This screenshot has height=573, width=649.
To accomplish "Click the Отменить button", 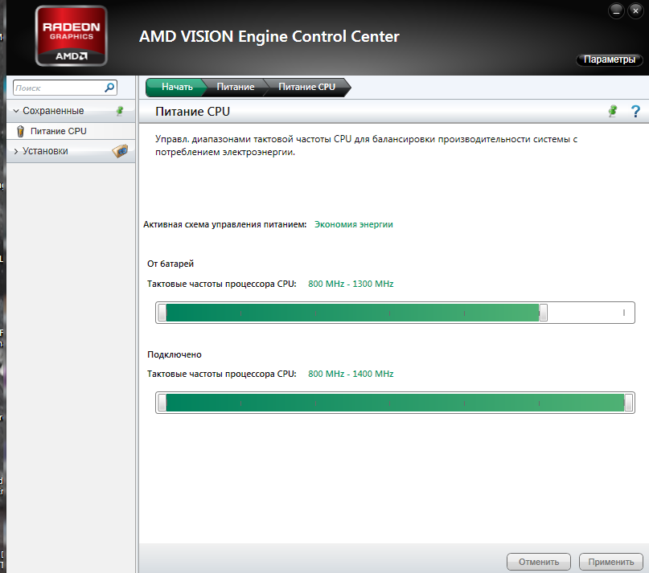I will click(x=539, y=562).
